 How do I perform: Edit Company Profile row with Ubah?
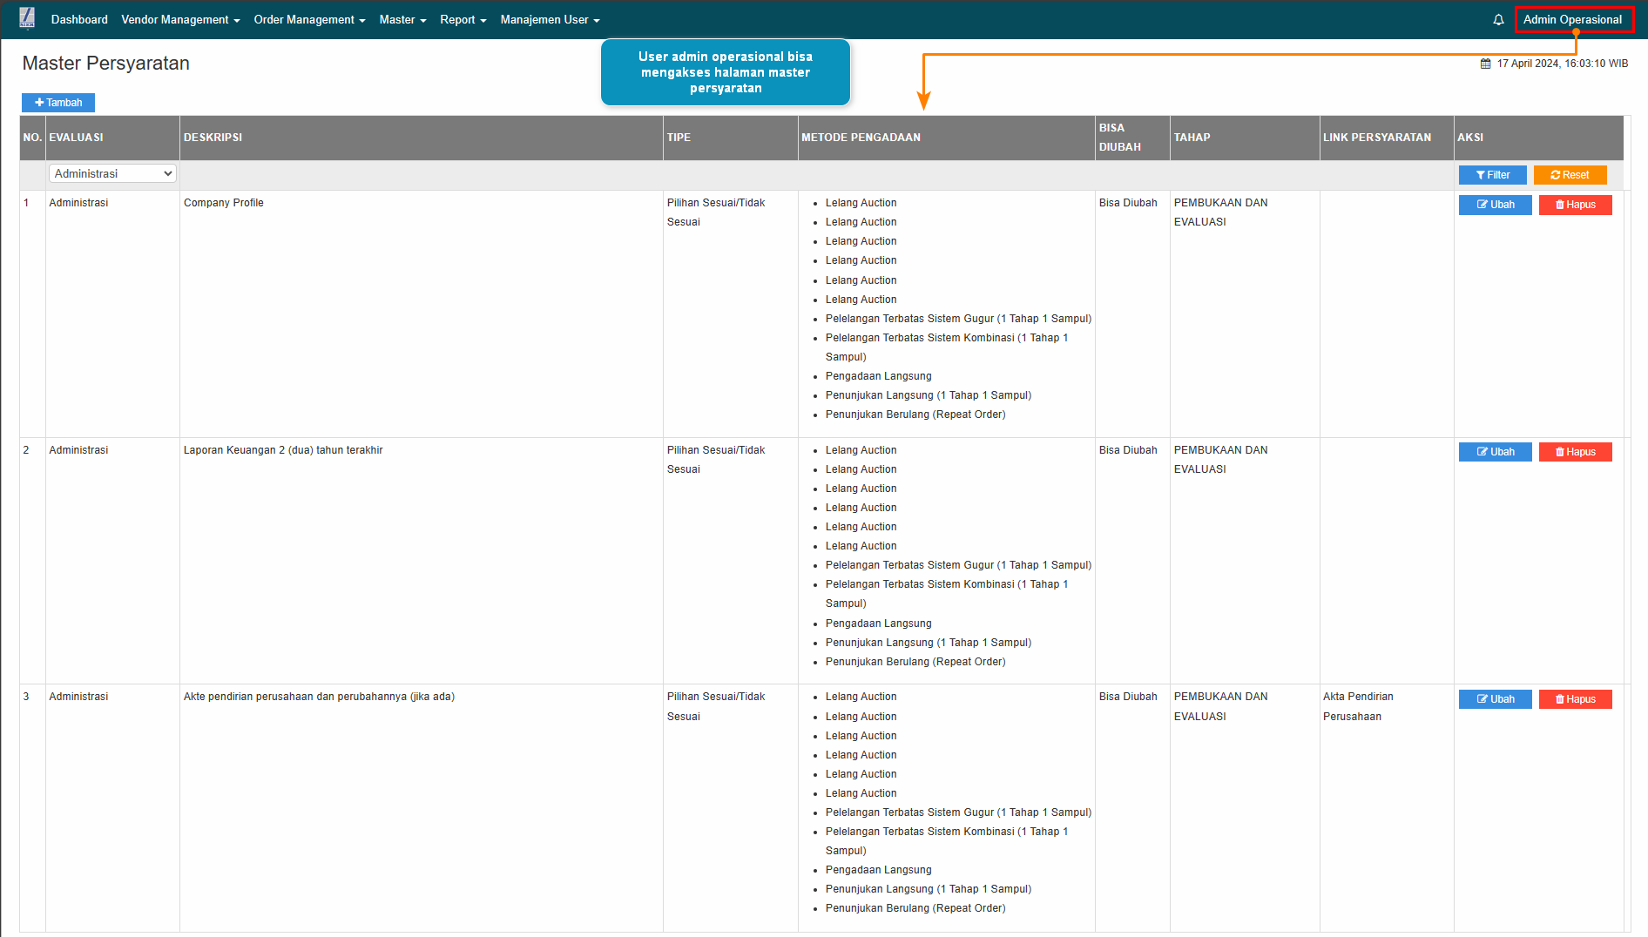point(1495,205)
